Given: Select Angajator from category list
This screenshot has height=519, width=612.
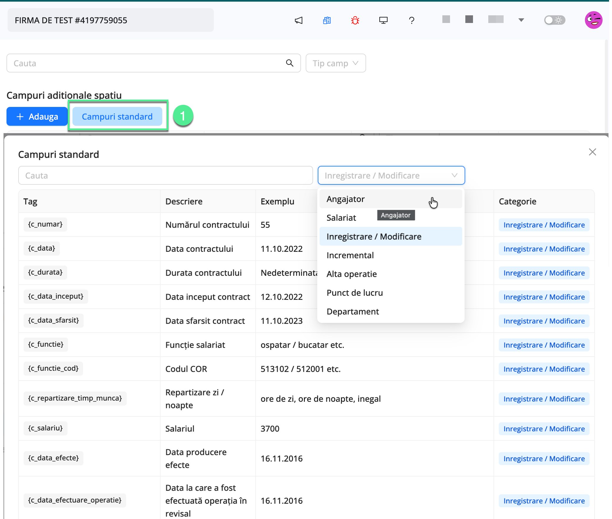Looking at the screenshot, I should coord(345,199).
